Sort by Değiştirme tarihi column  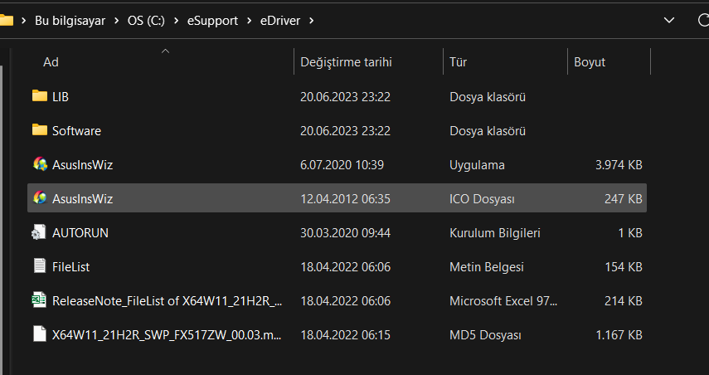tap(346, 62)
